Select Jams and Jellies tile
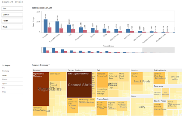This screenshot has width=184, height=117. (175, 78)
